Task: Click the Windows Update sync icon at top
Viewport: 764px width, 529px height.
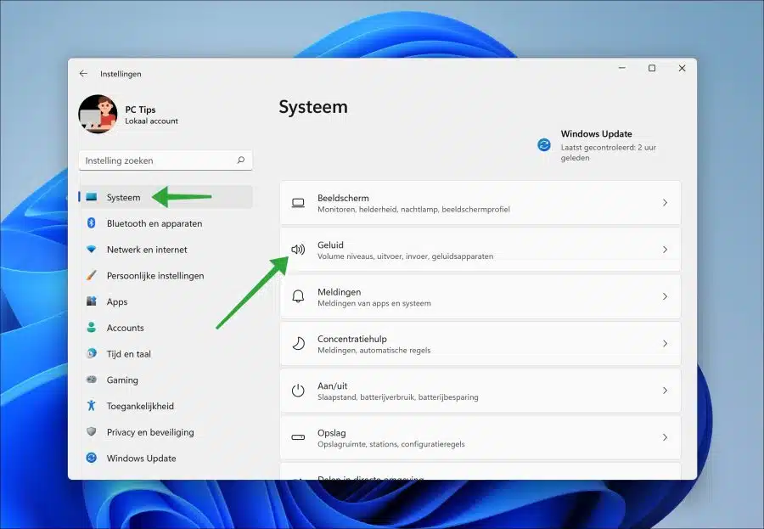Action: coord(544,145)
